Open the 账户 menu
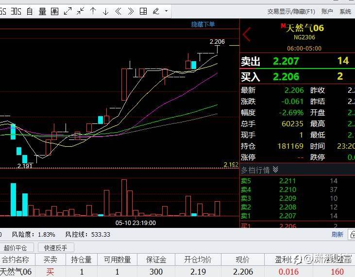 pos(327,11)
